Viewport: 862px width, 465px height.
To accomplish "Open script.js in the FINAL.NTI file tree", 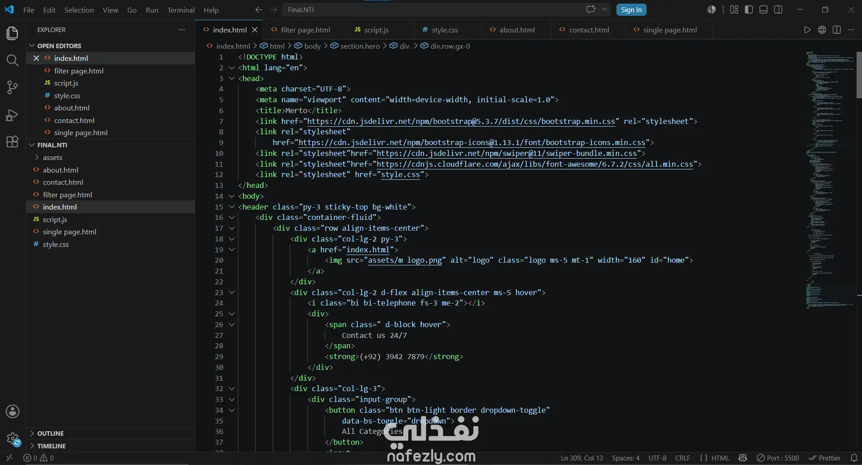I will point(55,219).
